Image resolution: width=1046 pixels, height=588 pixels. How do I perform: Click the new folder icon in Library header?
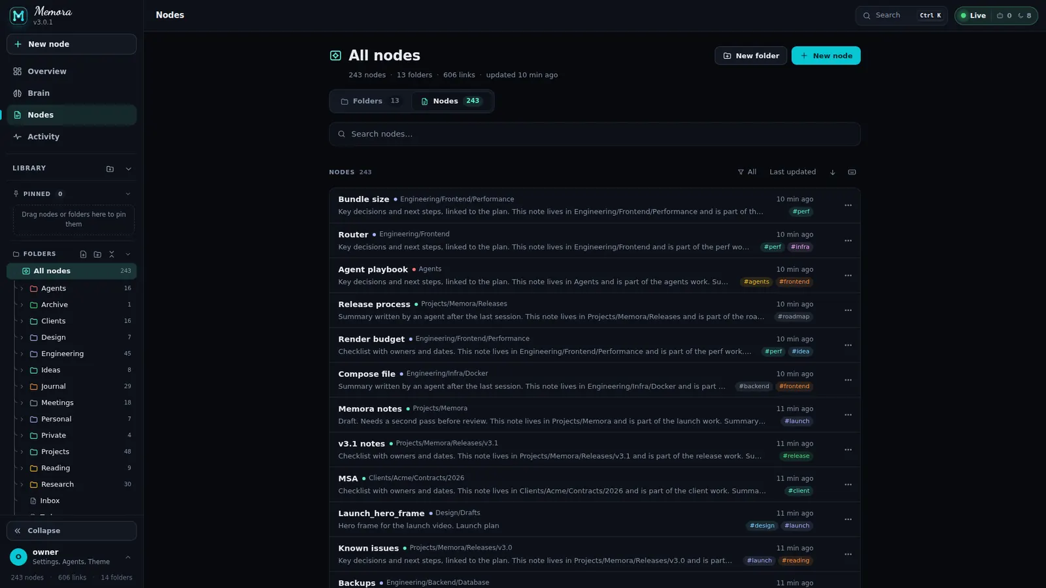click(x=110, y=169)
